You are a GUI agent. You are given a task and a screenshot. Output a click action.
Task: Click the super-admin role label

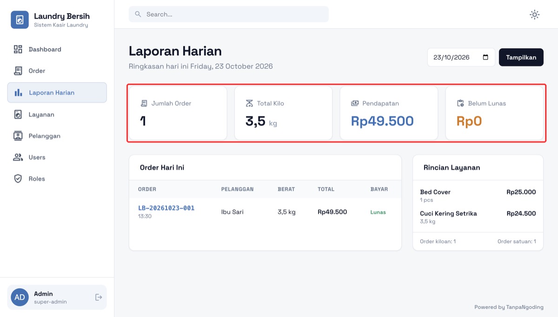click(x=50, y=302)
